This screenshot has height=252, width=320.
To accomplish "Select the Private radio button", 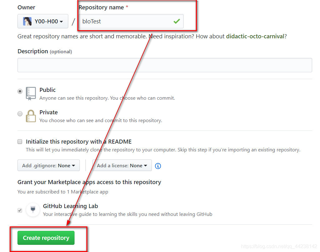I will [x=20, y=114].
